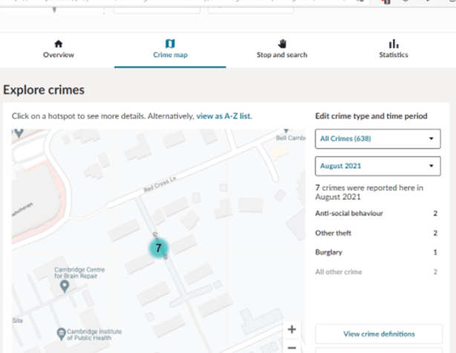Select the Other theft crime row

378,233
